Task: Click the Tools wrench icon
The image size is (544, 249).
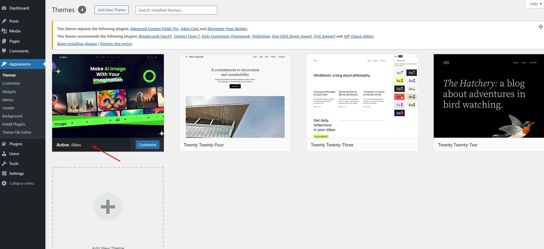Action: 4,164
